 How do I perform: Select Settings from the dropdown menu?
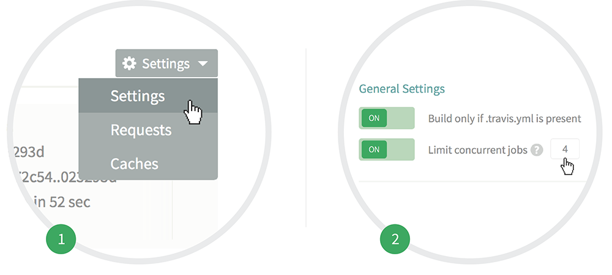138,96
